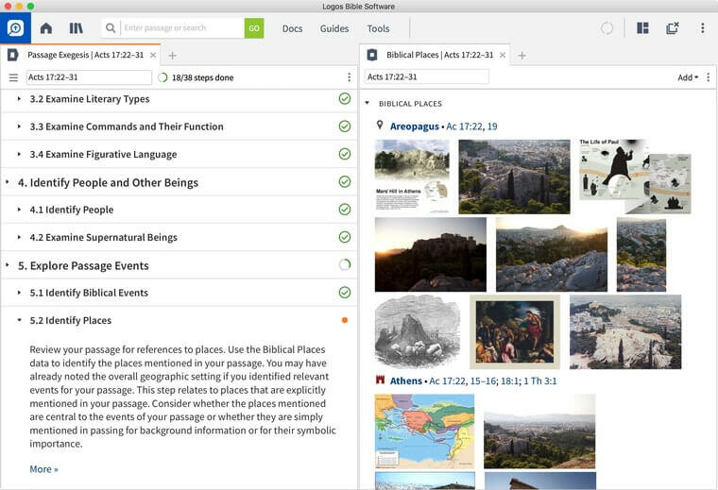Expand 4.2 Examine Supernatural Beings

tap(19, 237)
